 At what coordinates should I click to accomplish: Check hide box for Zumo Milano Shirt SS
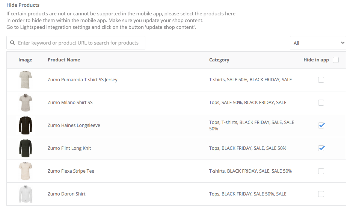tap(321, 103)
